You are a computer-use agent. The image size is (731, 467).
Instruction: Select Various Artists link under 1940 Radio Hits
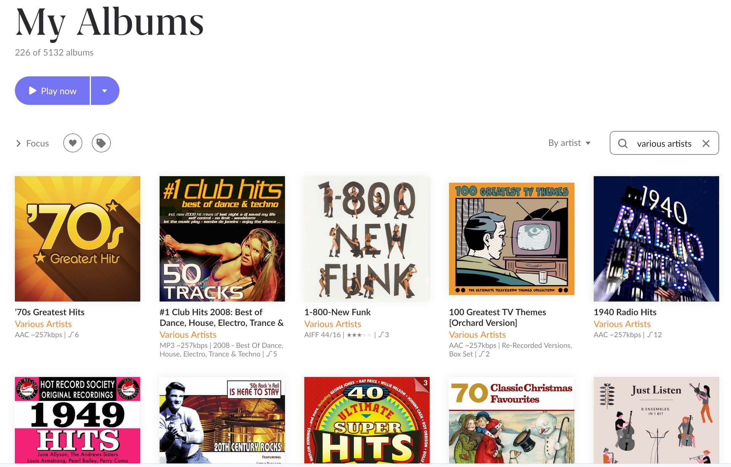coord(622,324)
